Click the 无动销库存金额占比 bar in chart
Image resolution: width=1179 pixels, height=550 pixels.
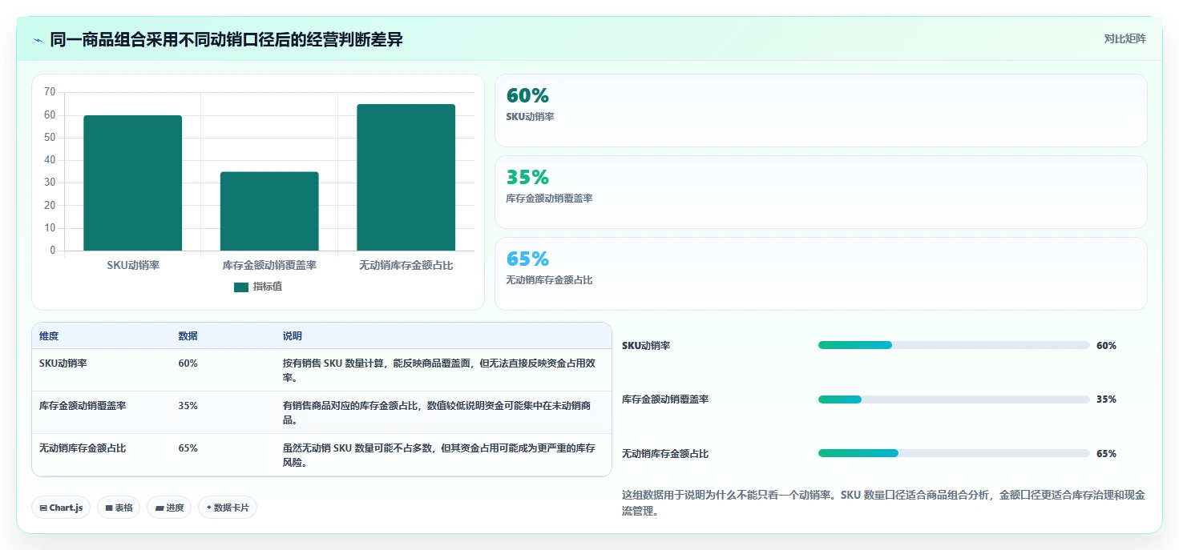pos(406,178)
